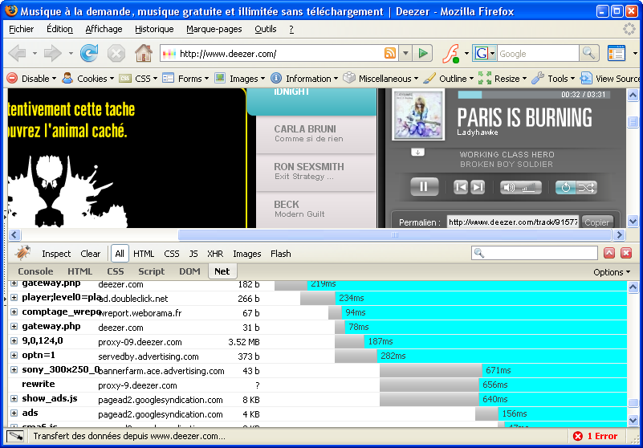The height and width of the screenshot is (448, 643).
Task: Expand the sony_300x250_0 request row
Action: (x=14, y=369)
